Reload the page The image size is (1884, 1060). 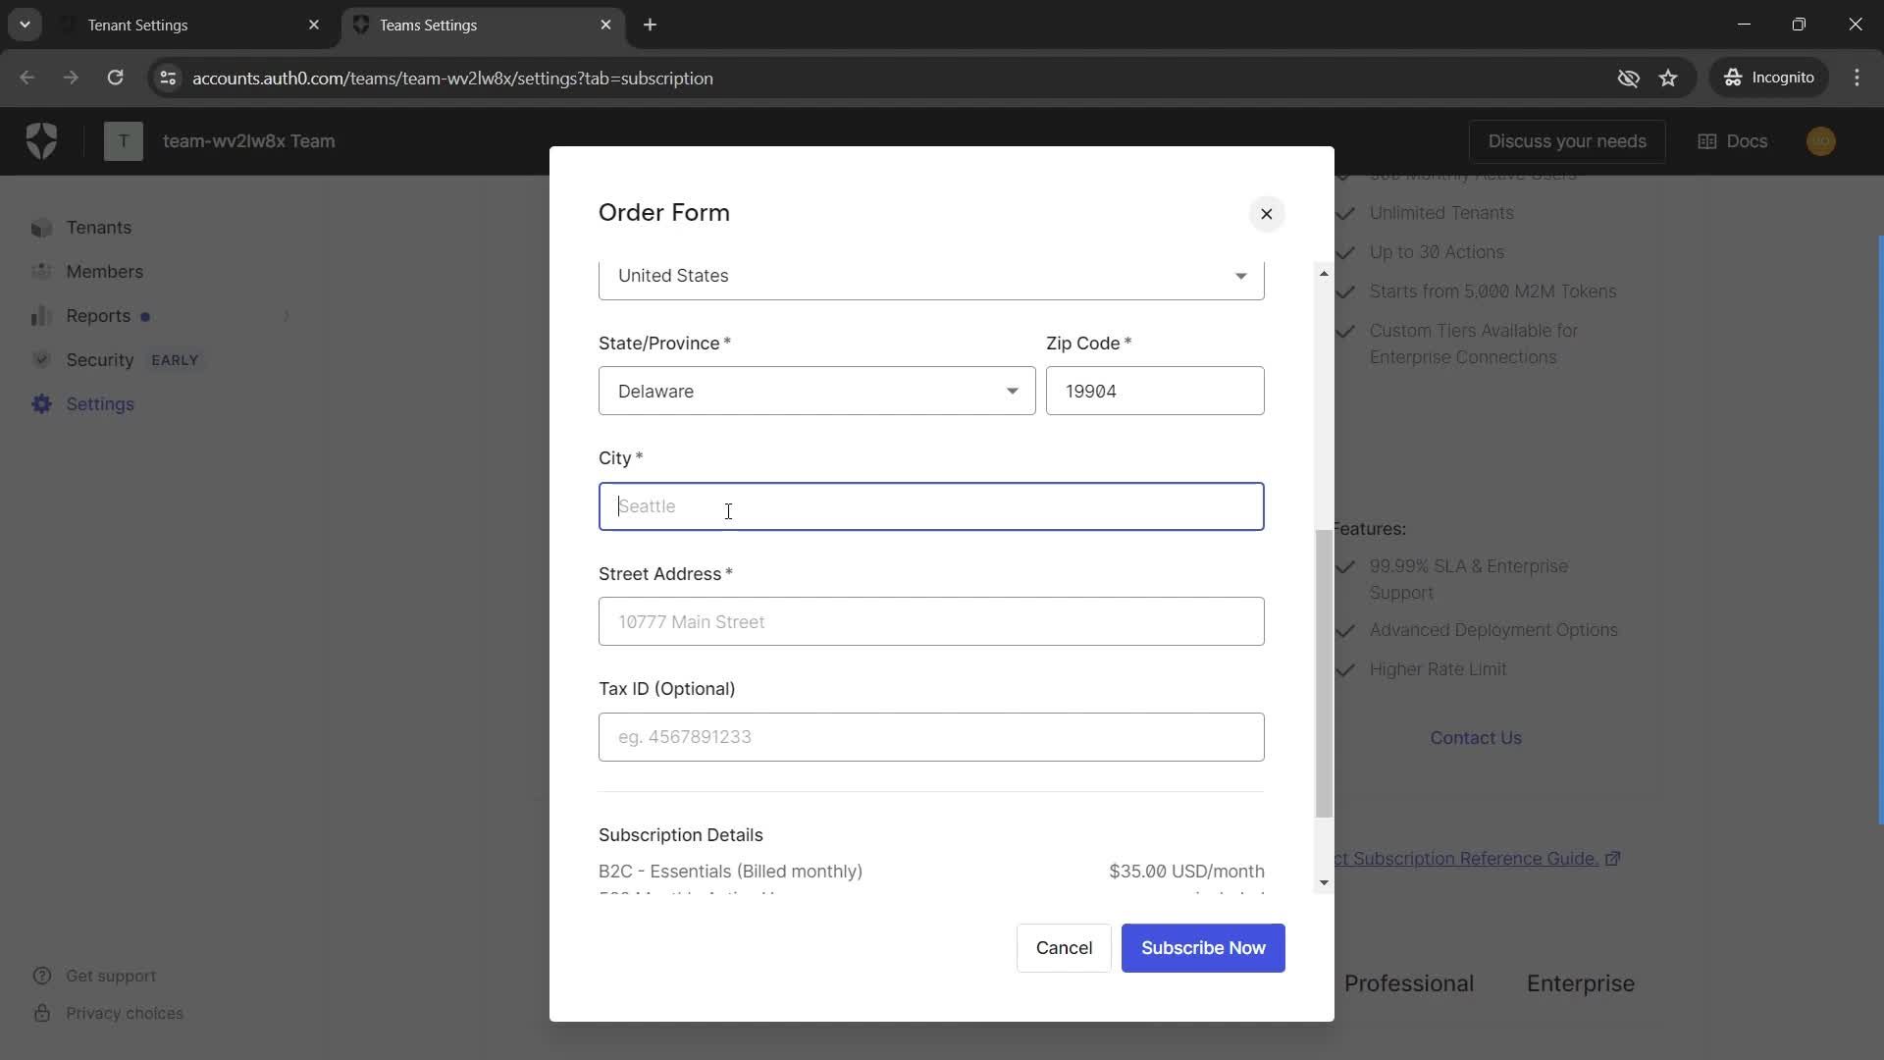[115, 78]
